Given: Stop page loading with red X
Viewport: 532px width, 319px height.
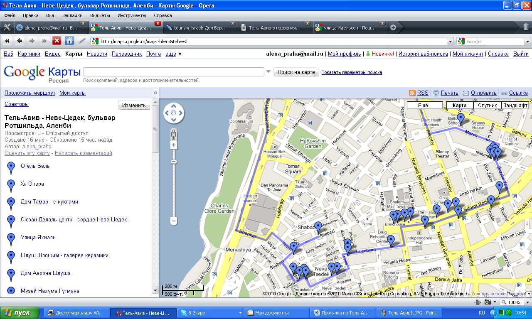Looking at the screenshot, I should [57, 41].
